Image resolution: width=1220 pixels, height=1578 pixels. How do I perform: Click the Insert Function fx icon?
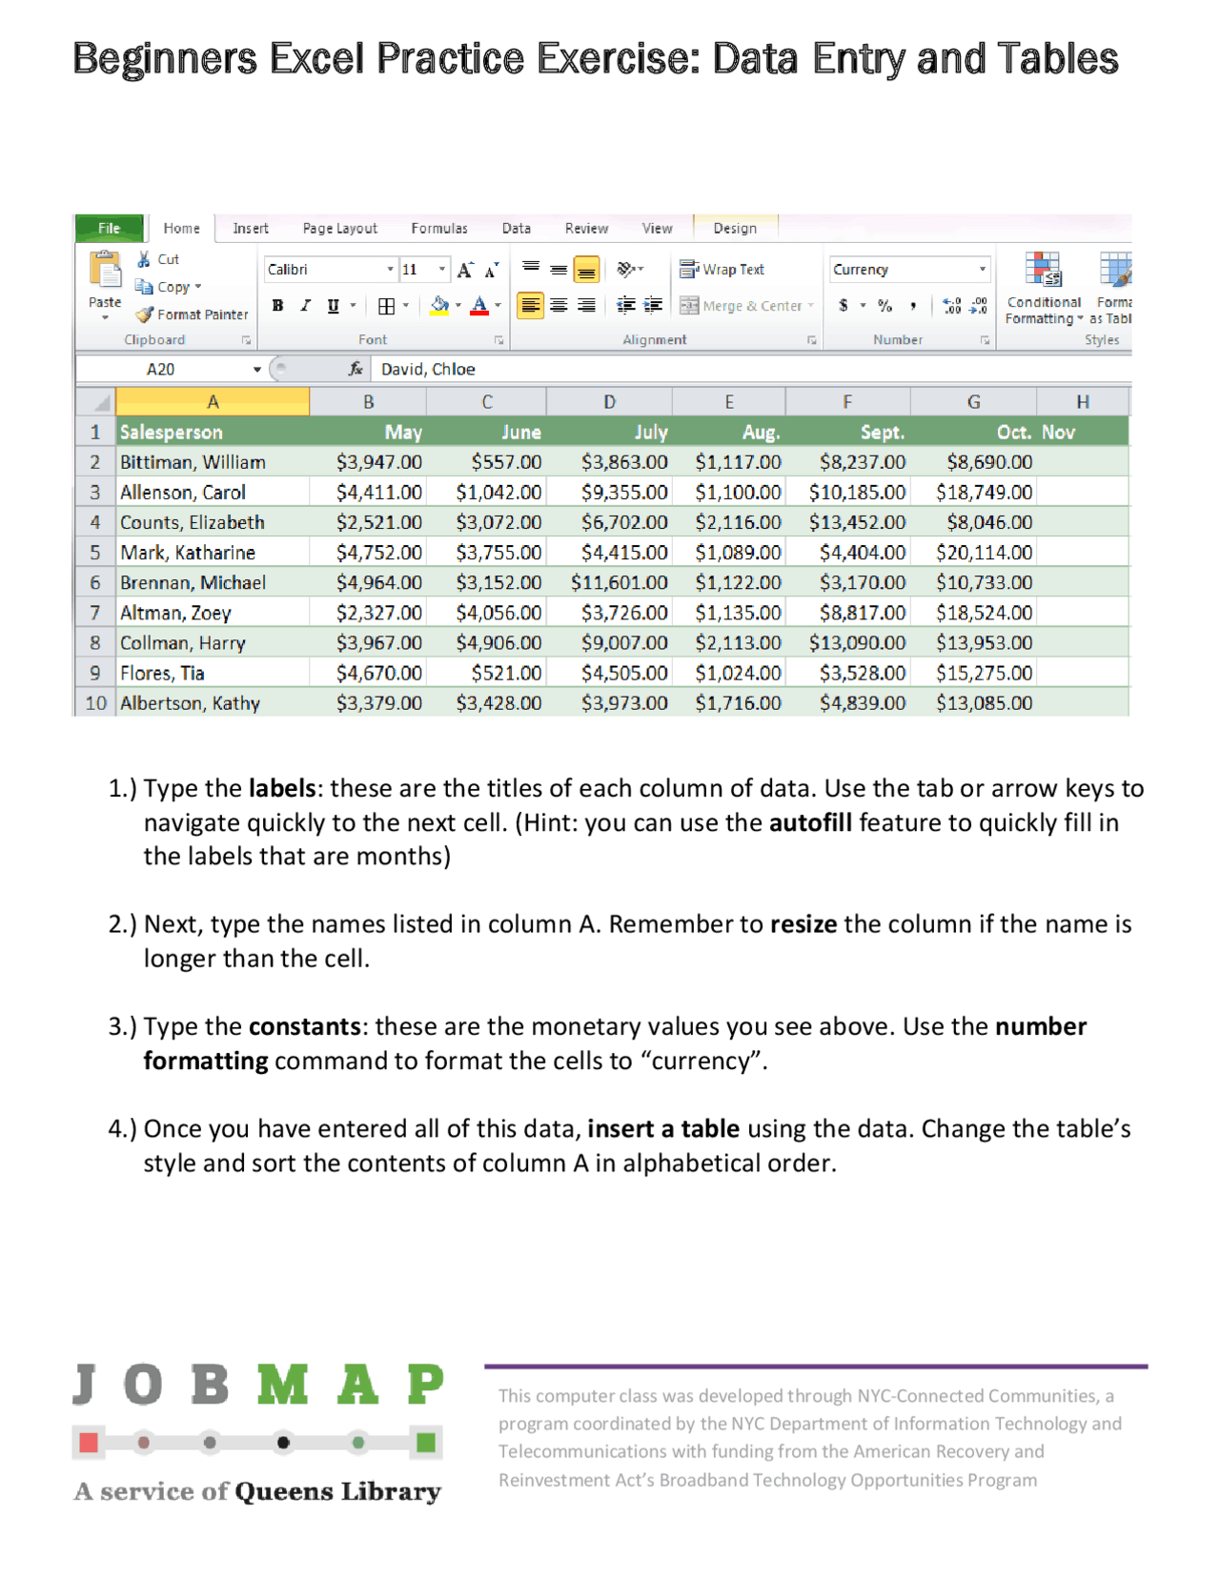click(356, 369)
